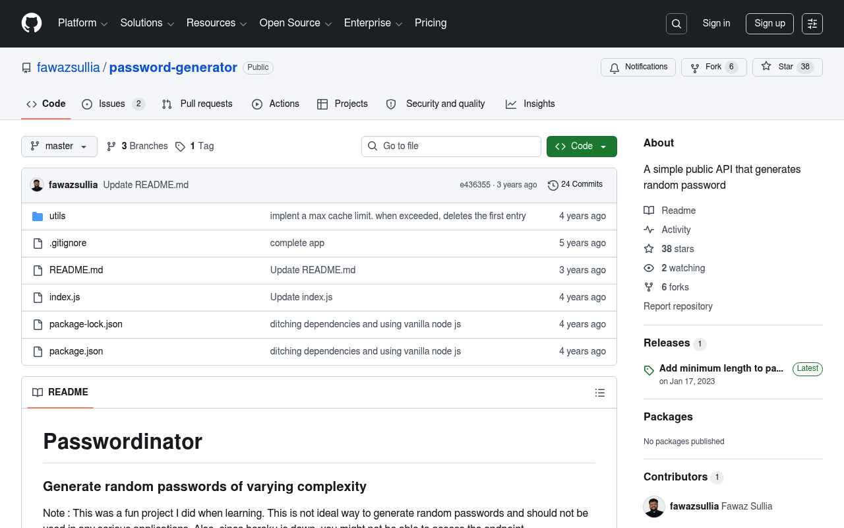Screen dimensions: 844x528
Task: Open the appearance settings icon button
Action: point(812,24)
